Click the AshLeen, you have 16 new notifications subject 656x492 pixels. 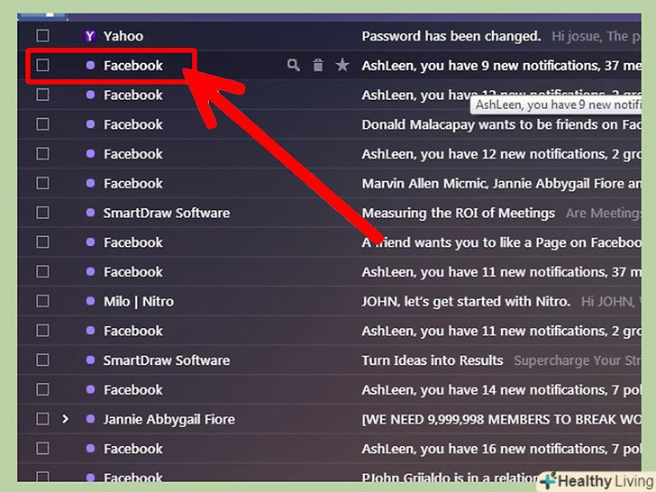click(x=501, y=450)
